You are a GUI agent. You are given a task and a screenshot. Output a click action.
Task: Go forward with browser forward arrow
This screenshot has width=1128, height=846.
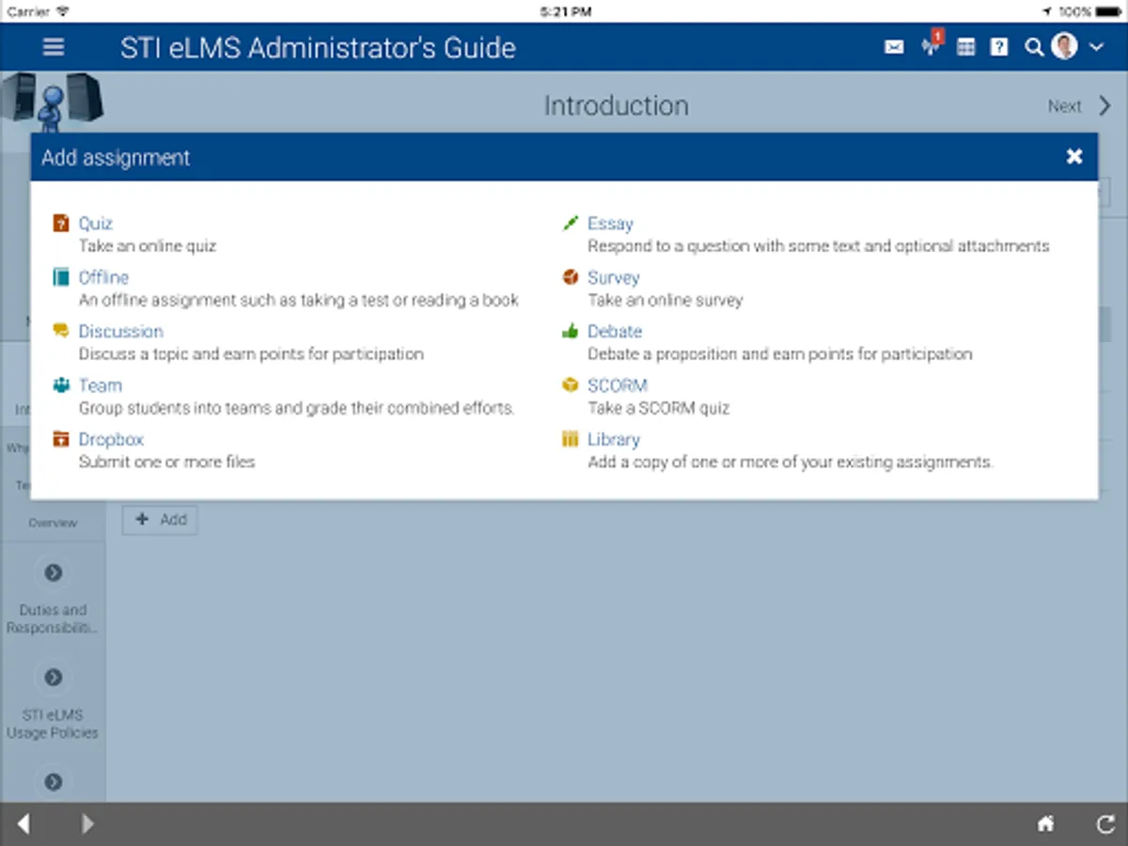pos(87,824)
